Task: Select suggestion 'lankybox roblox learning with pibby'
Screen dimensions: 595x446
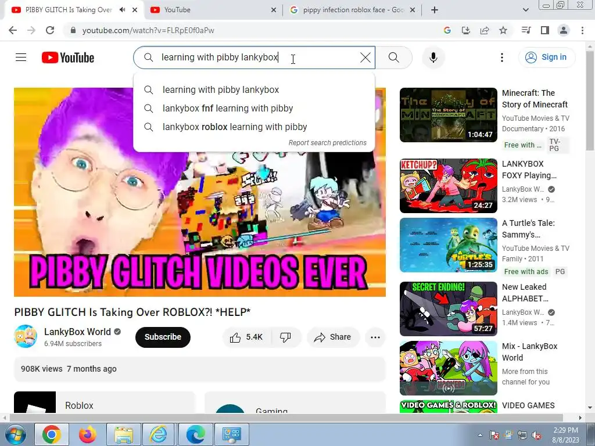Action: [254, 127]
